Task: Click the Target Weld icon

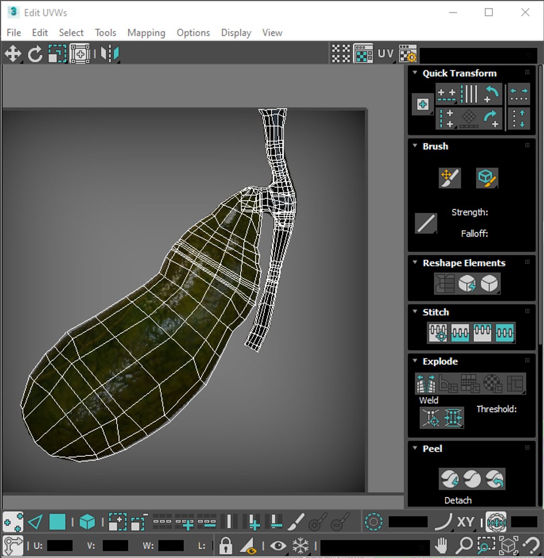Action: click(x=431, y=417)
